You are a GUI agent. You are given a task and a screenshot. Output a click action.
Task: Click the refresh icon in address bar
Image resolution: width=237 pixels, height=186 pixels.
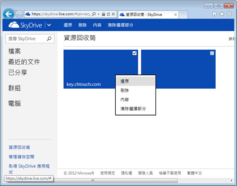coord(108,14)
